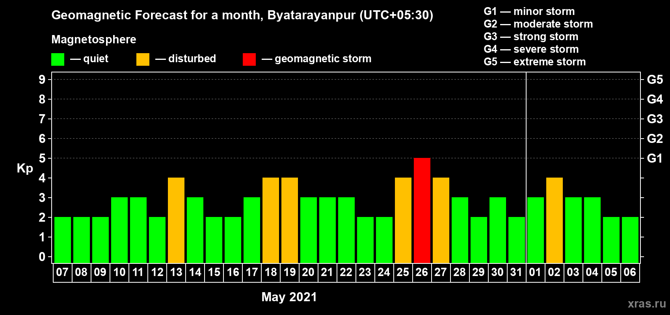Screen dimensions: 670x315
Task: Click the date label 26 on axis
Action: (x=422, y=272)
